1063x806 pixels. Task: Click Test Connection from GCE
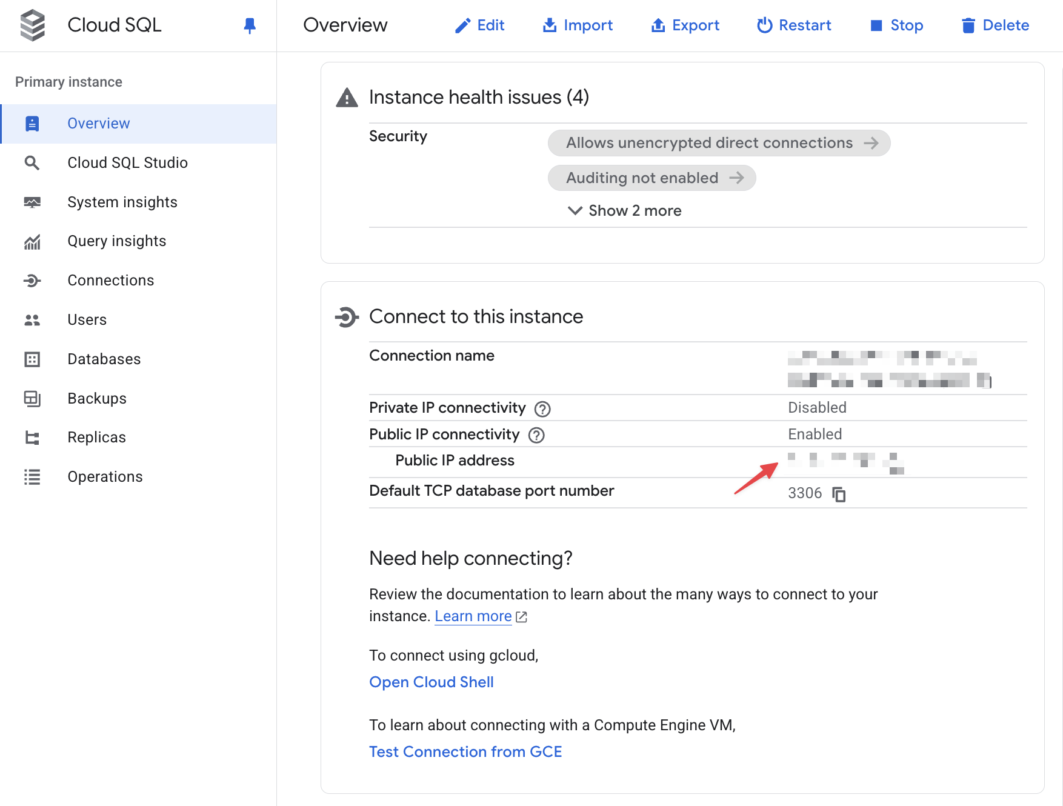(465, 751)
